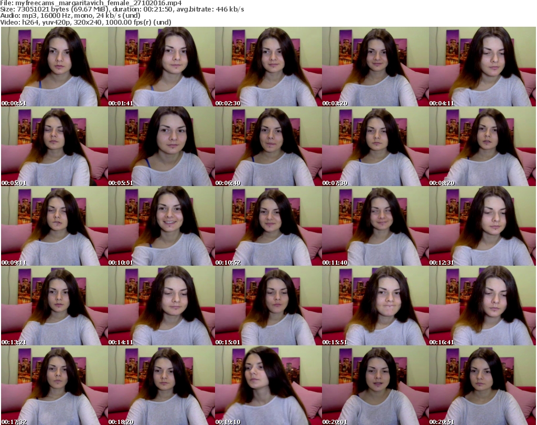Select the thumbnail frame stamped 00:05:51
The width and height of the screenshot is (537, 425).
(x=162, y=146)
